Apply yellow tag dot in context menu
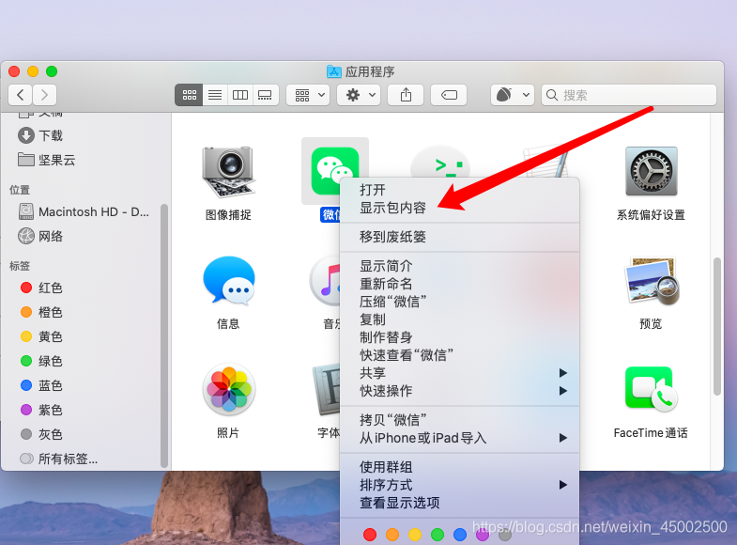 [x=415, y=535]
